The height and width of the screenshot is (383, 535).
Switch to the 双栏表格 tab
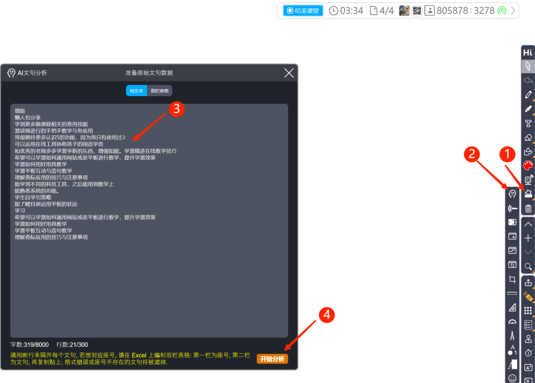pos(159,91)
